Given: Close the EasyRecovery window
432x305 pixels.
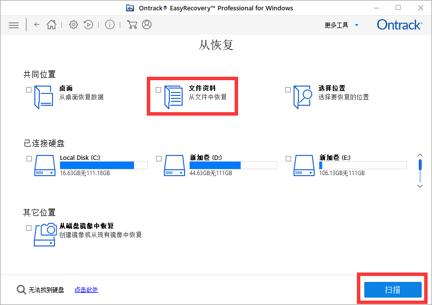Looking at the screenshot, I should click(x=420, y=8).
